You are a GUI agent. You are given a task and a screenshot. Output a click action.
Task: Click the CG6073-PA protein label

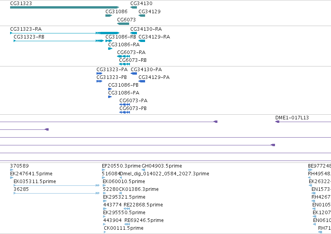(133, 101)
